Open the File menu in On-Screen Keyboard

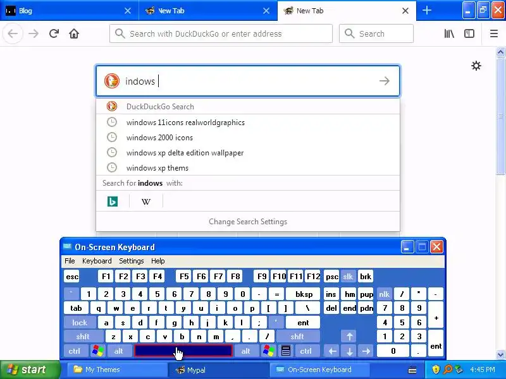pyautogui.click(x=70, y=261)
